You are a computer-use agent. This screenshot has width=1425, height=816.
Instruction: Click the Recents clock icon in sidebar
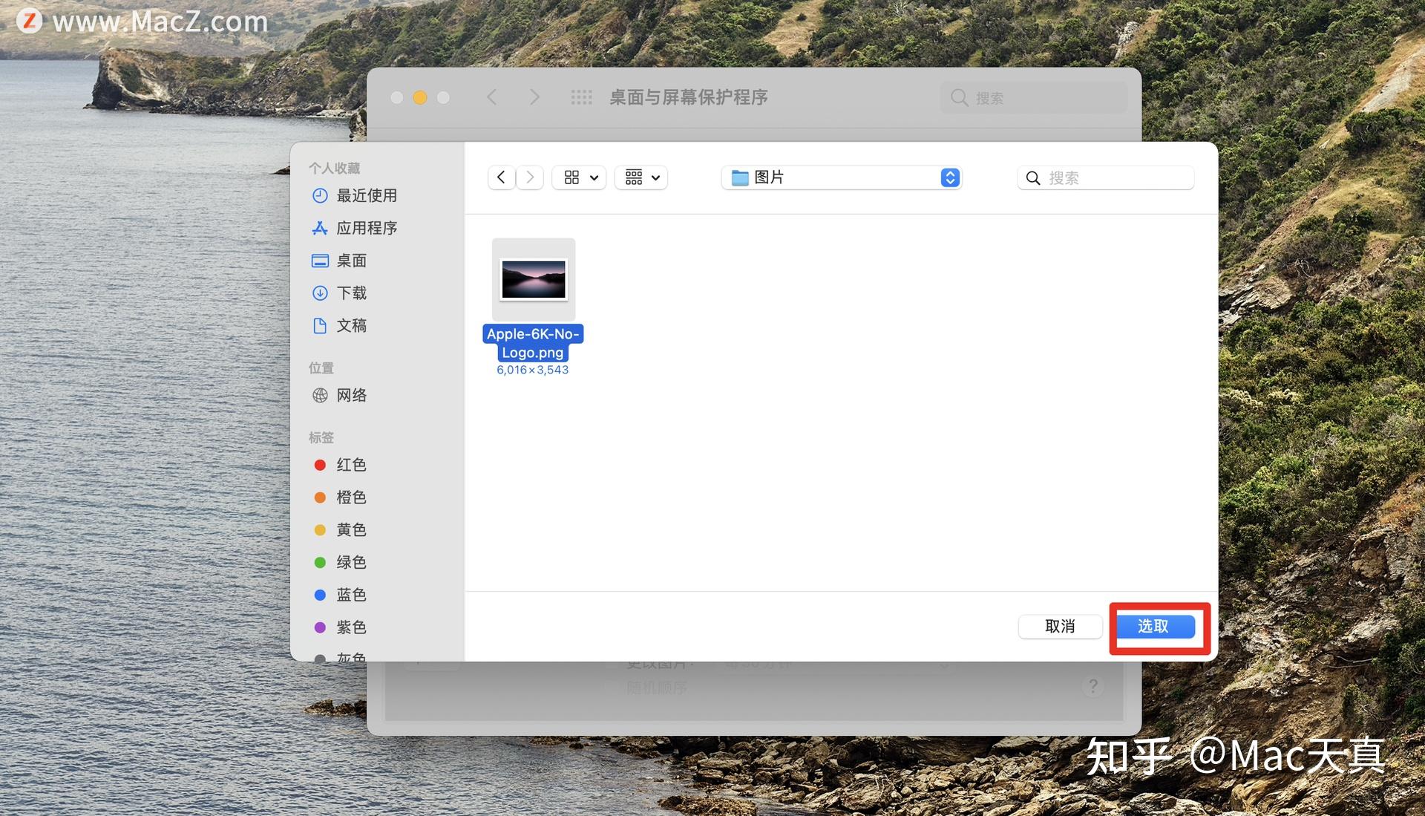coord(320,195)
